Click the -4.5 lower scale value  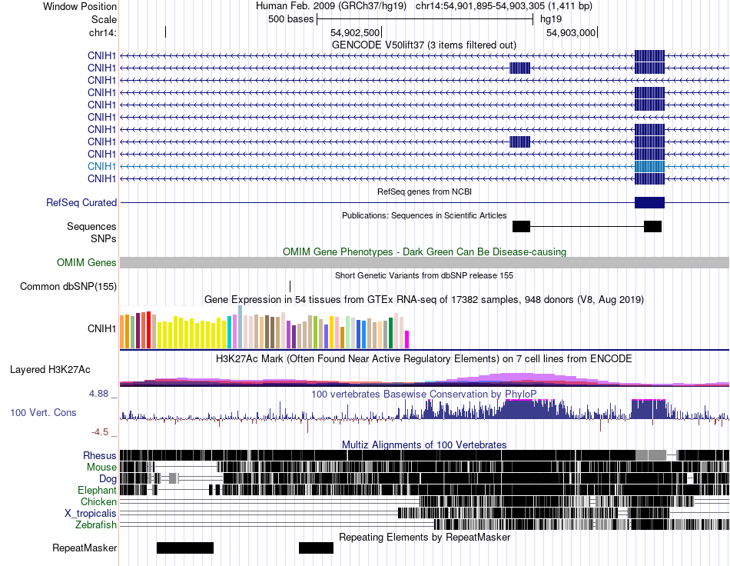coord(100,432)
